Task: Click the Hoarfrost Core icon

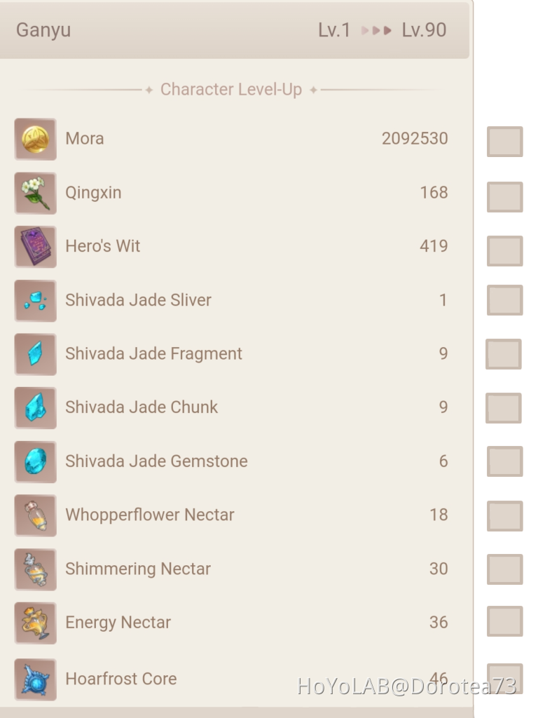Action: click(x=35, y=679)
